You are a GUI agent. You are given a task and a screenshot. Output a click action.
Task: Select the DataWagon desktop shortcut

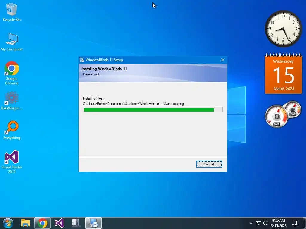click(12, 100)
